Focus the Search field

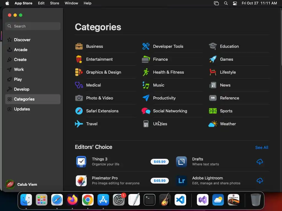pyautogui.click(x=33, y=26)
